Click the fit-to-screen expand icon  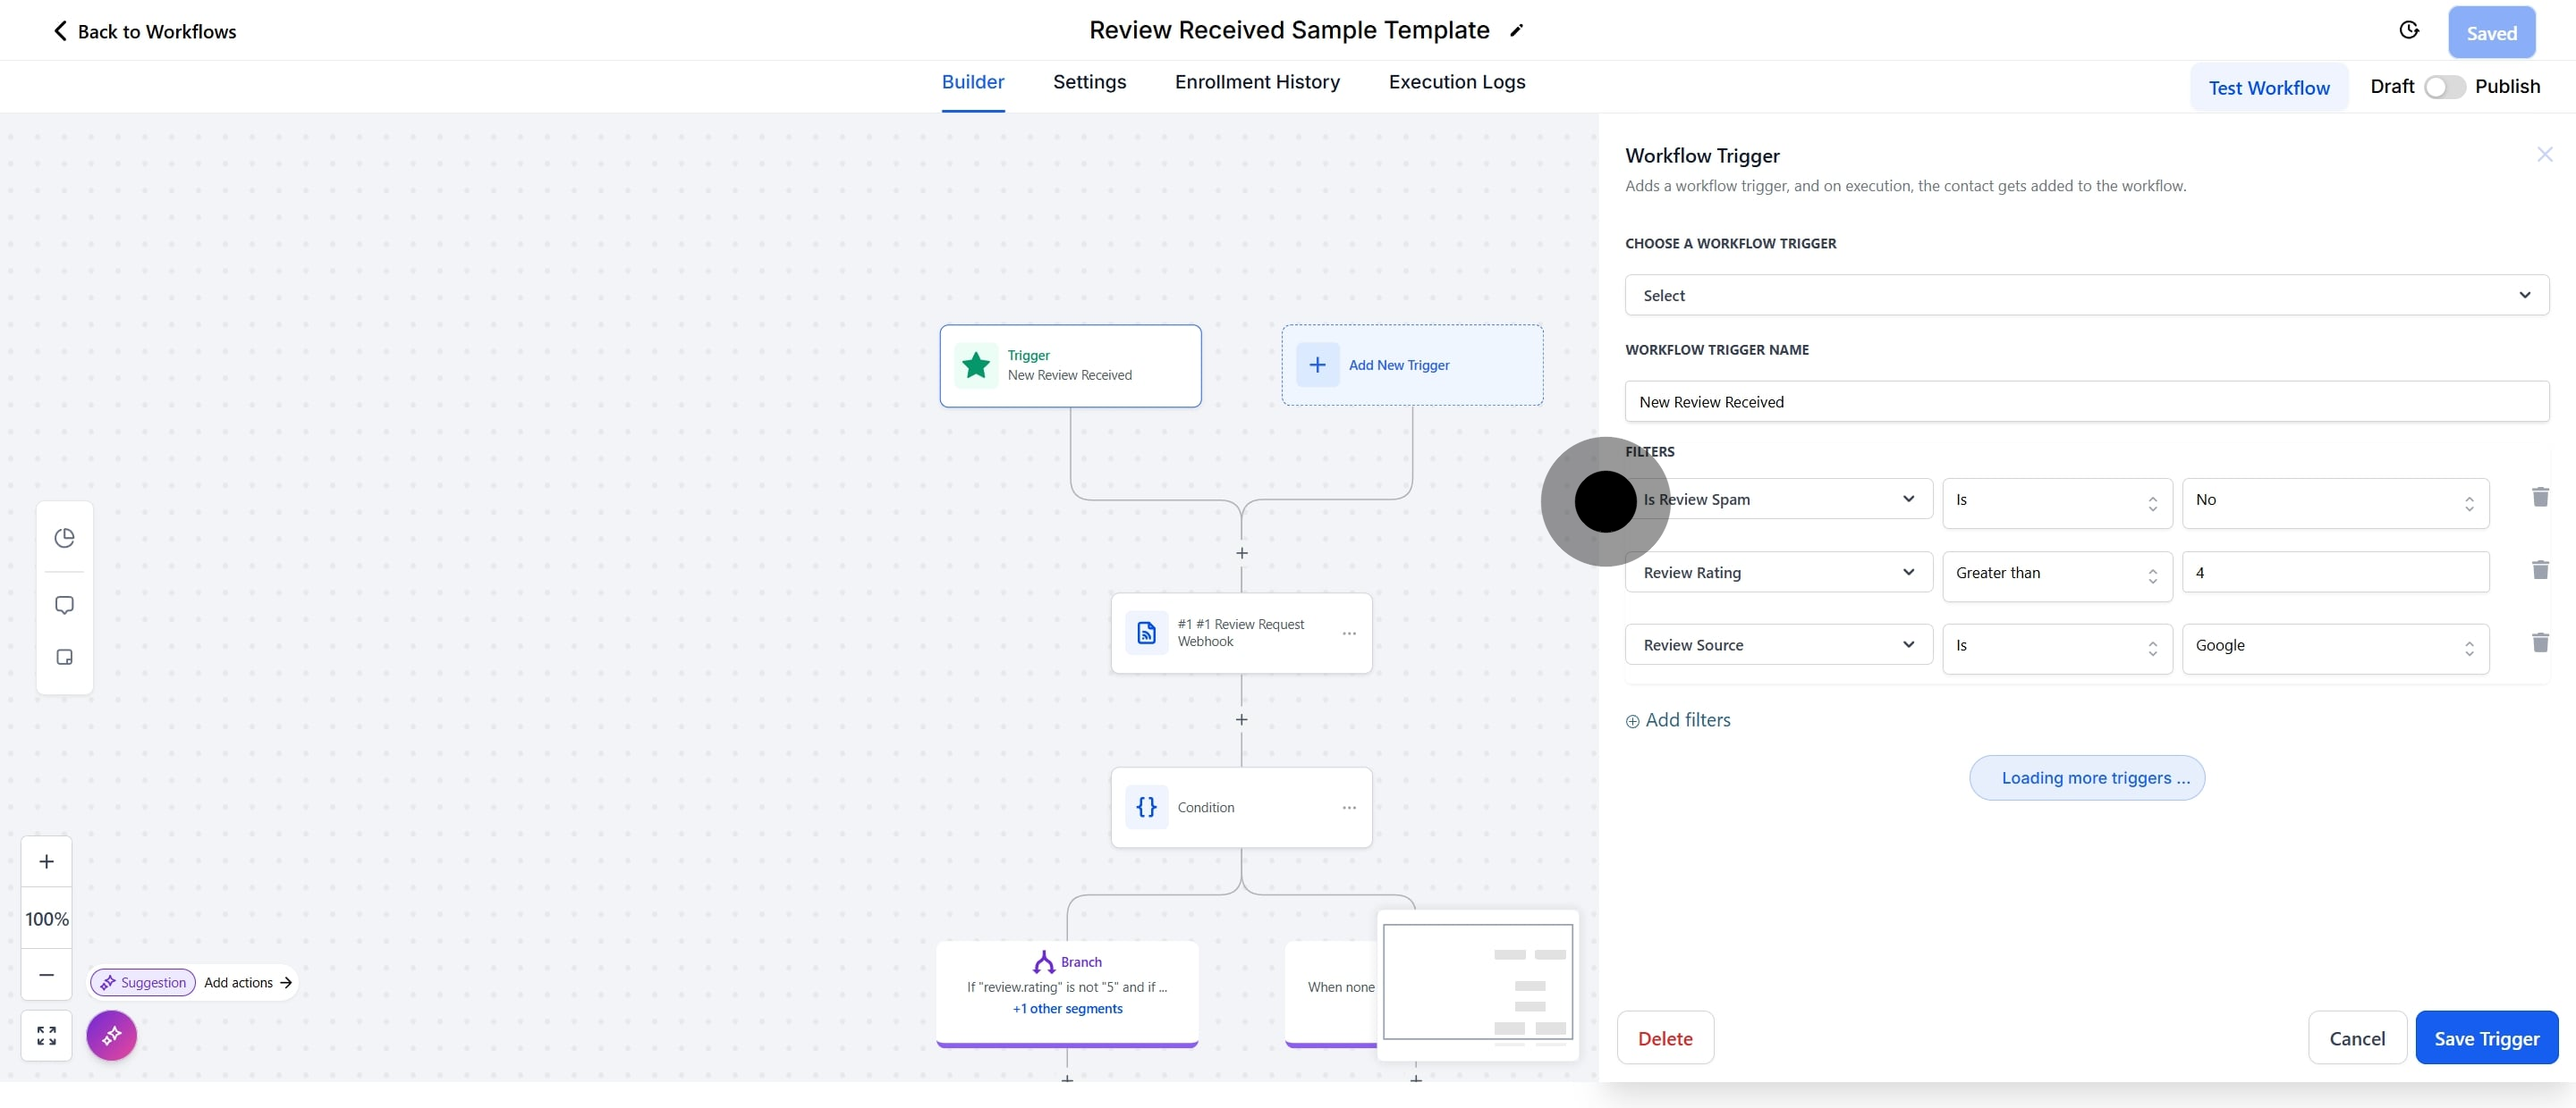[x=47, y=1035]
